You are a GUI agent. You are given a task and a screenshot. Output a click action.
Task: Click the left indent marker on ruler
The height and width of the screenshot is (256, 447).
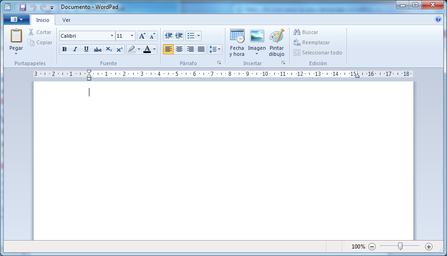tap(89, 78)
